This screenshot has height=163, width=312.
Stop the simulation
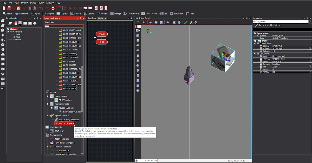click(x=80, y=8)
